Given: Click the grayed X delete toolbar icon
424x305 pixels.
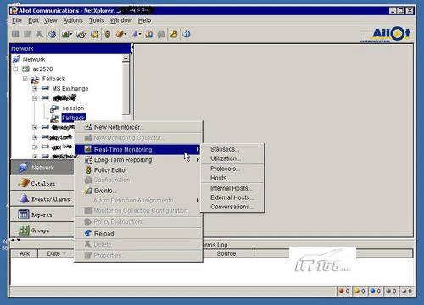Looking at the screenshot, I should coord(40,34).
